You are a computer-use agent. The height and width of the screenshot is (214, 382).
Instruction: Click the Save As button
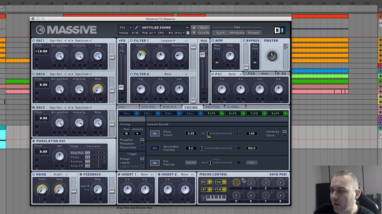pos(203,33)
